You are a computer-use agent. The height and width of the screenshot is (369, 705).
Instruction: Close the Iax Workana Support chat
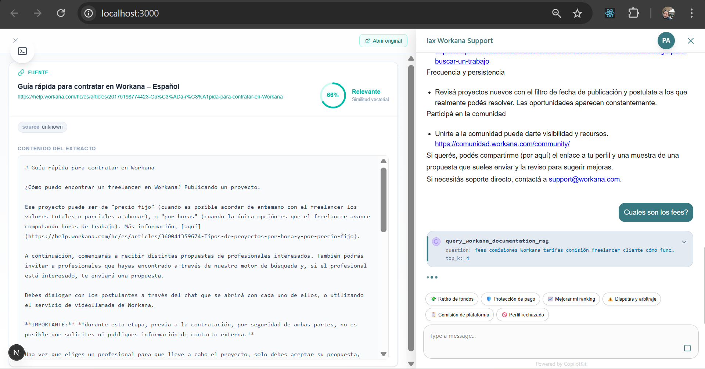691,41
